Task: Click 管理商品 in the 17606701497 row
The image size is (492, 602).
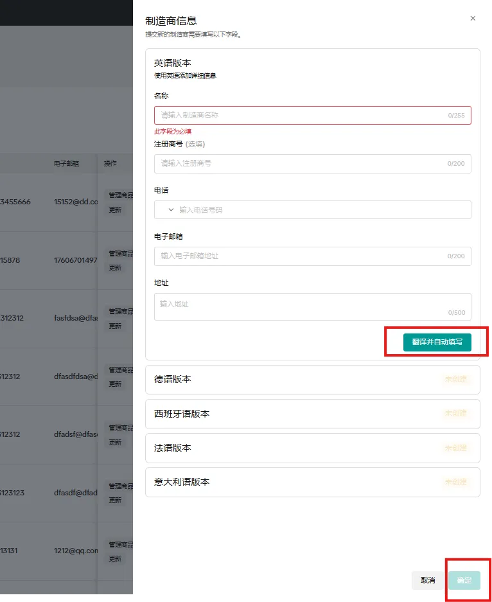Action: coord(119,253)
